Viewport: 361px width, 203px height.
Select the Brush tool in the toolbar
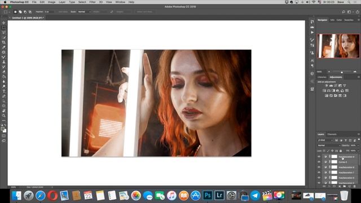pyautogui.click(x=4, y=57)
